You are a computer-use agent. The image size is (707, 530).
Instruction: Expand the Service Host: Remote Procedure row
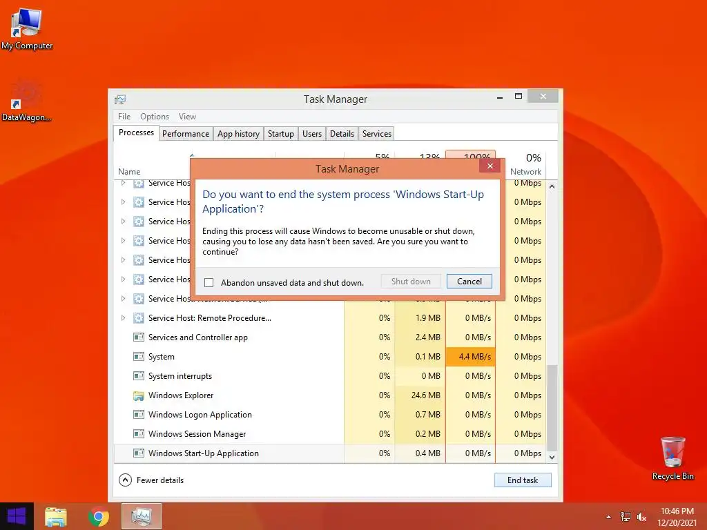tap(123, 317)
